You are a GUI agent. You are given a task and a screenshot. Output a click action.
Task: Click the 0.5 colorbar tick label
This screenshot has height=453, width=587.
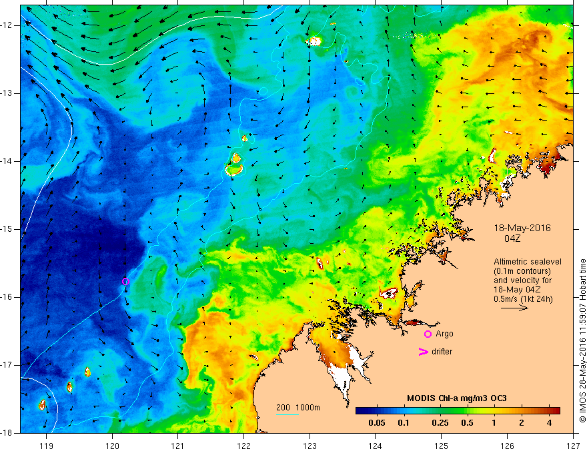click(467, 423)
